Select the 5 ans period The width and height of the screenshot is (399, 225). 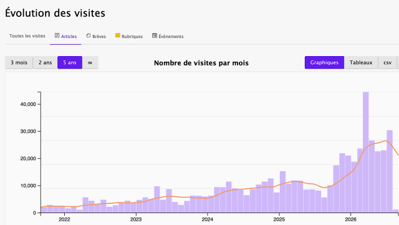70,62
